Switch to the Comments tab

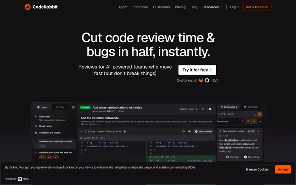coord(251,107)
